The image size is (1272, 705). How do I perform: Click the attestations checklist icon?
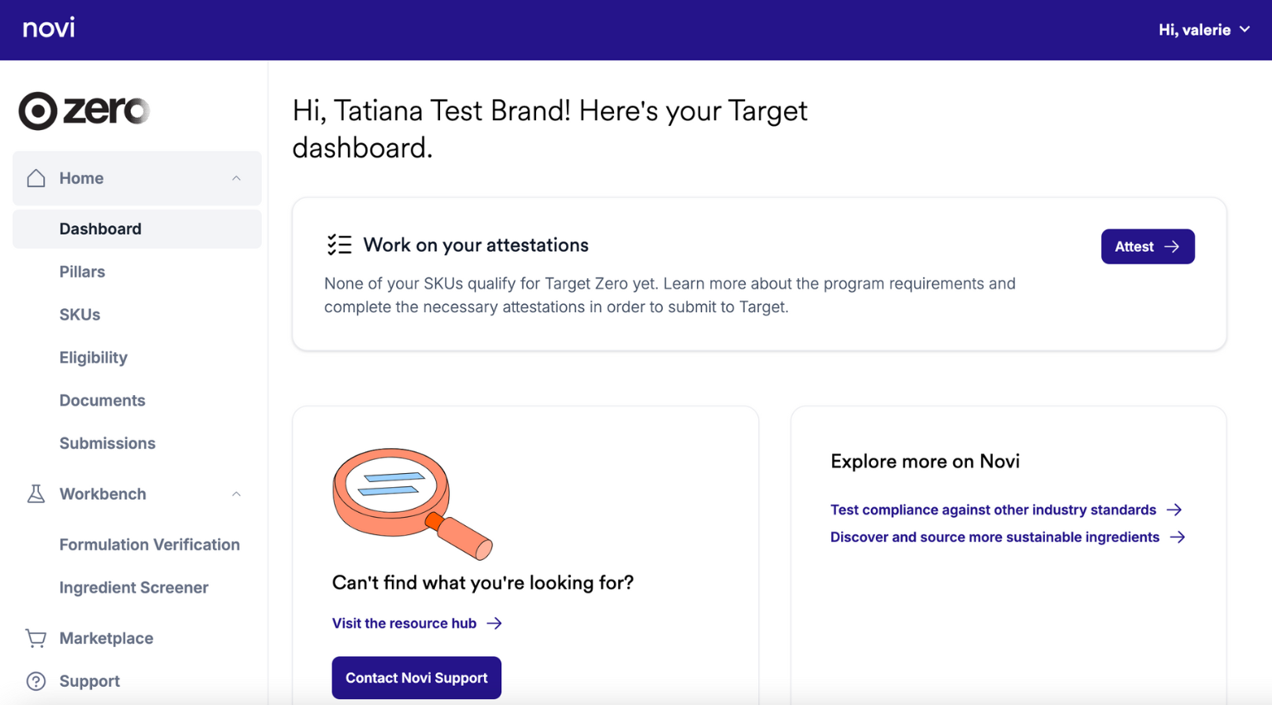pyautogui.click(x=339, y=244)
